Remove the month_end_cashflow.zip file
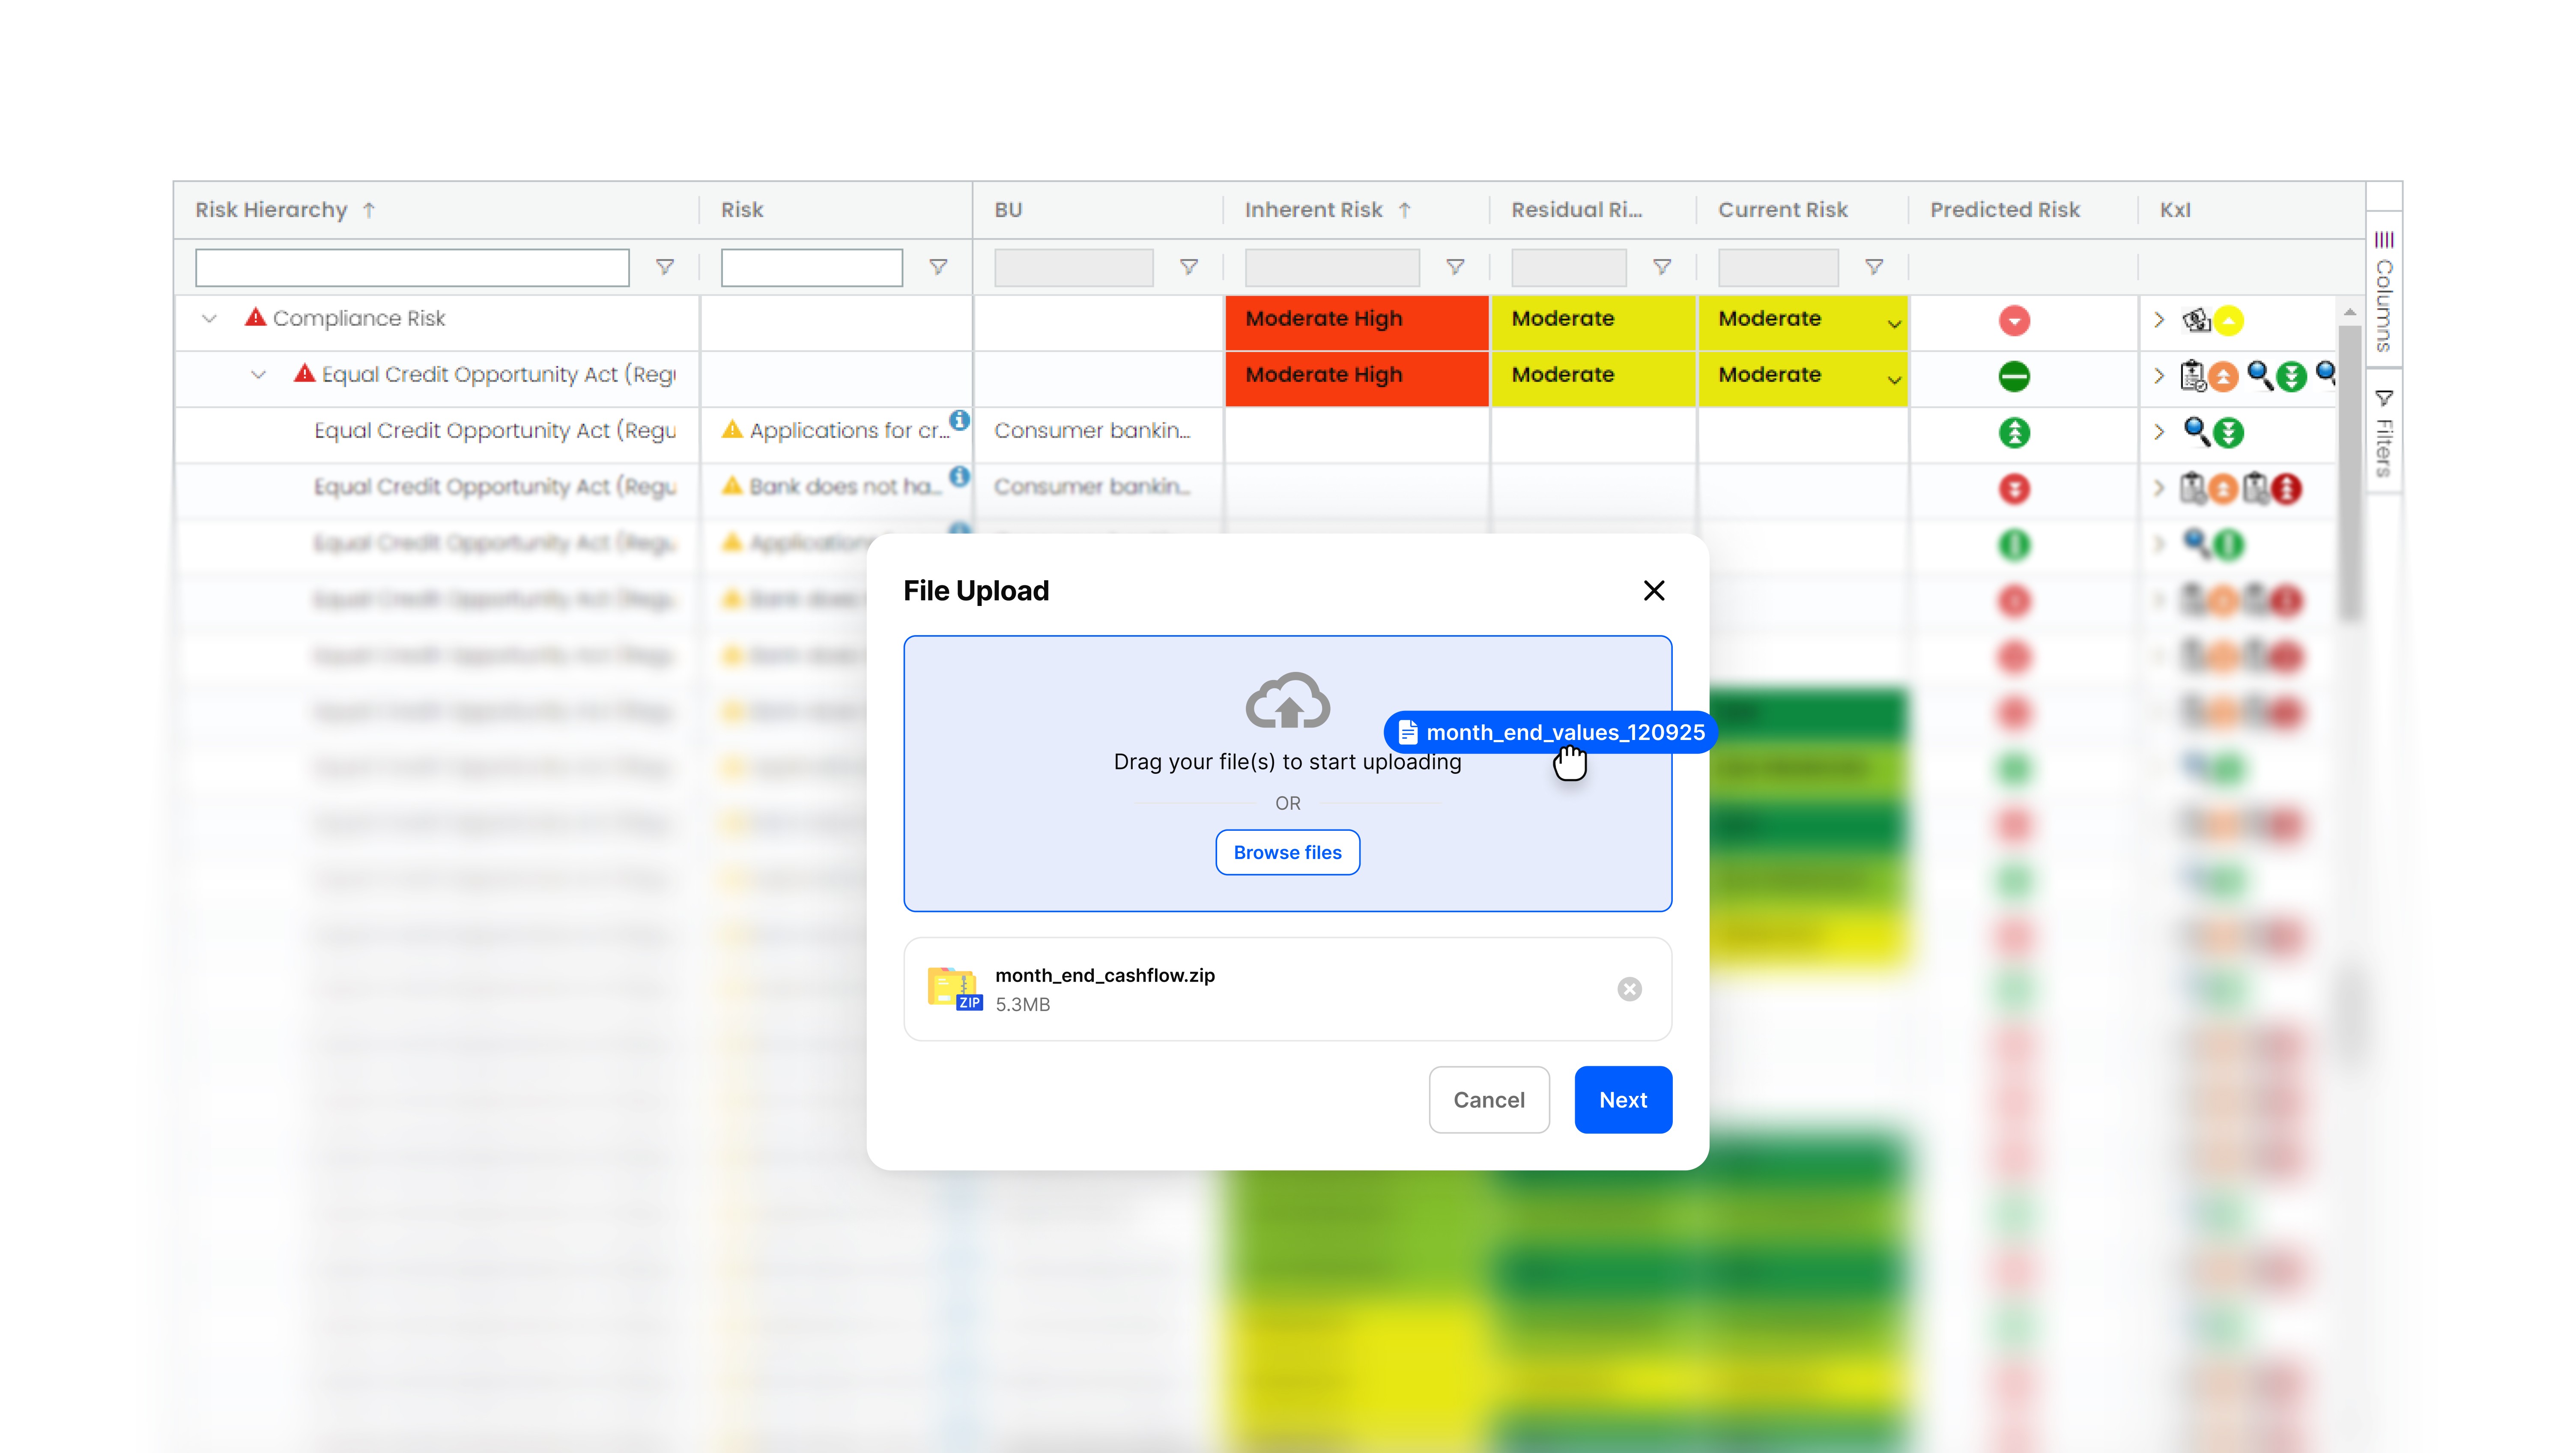 (1629, 989)
